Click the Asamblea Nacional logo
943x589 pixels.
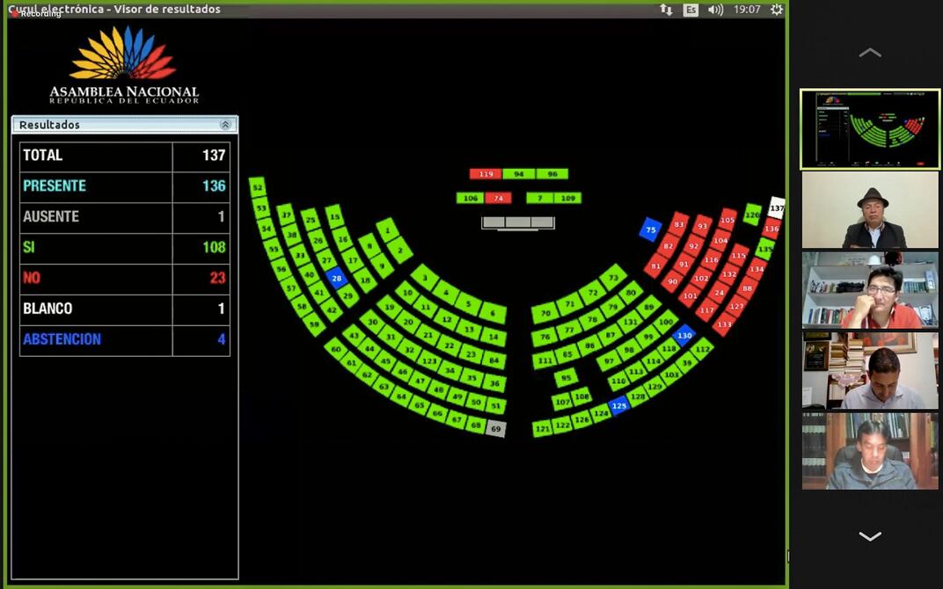click(x=124, y=65)
